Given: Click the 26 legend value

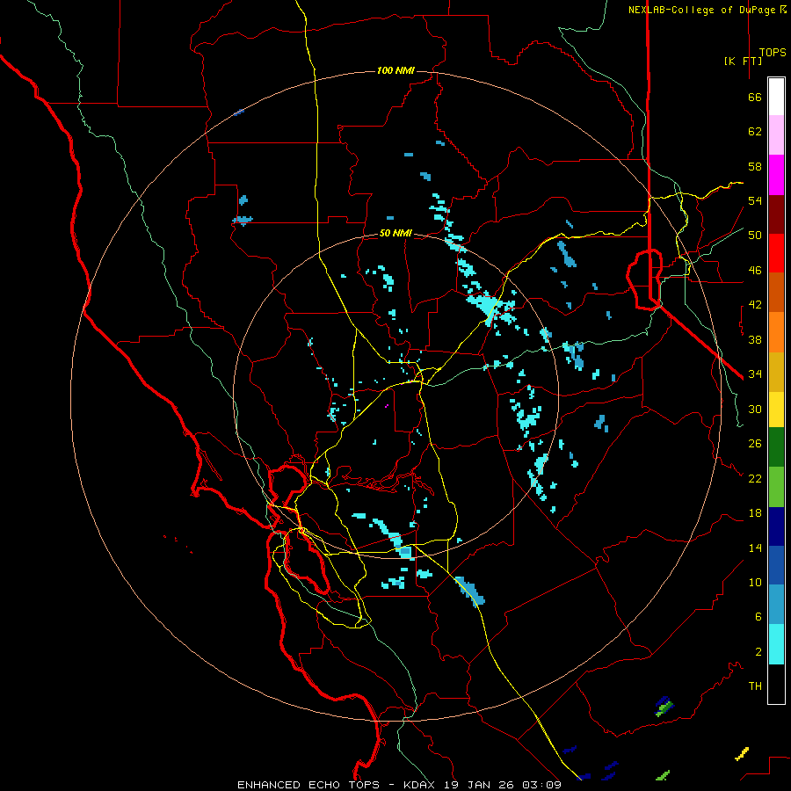Looking at the screenshot, I should (x=755, y=444).
